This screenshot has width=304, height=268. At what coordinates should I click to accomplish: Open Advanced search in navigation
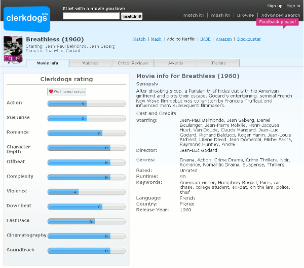coord(281,15)
